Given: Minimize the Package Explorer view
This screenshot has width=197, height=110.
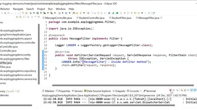Looking at the screenshot, I should click(35, 17).
